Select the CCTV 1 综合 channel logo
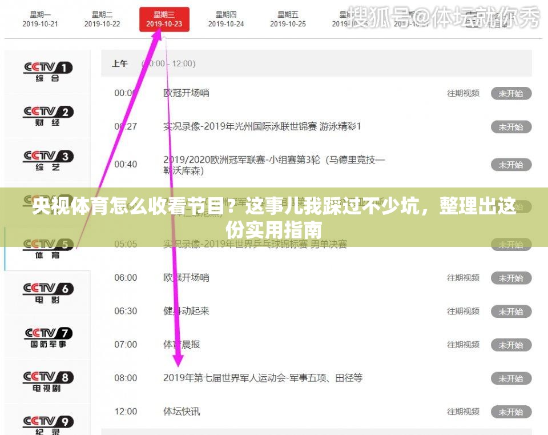This screenshot has width=548, height=435. 47,72
